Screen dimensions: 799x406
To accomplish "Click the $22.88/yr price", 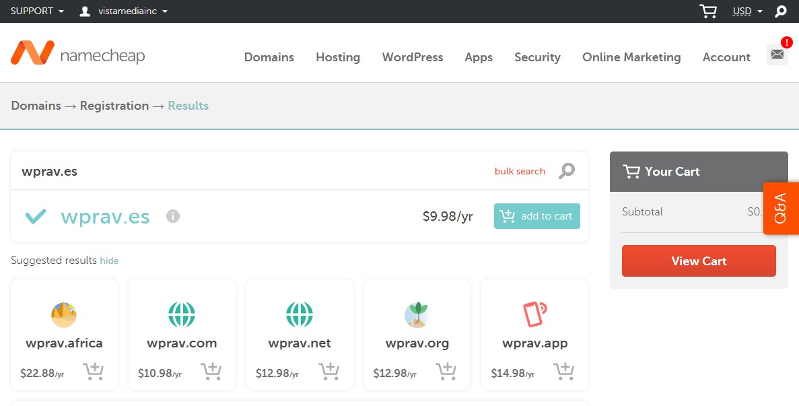I will pos(42,374).
